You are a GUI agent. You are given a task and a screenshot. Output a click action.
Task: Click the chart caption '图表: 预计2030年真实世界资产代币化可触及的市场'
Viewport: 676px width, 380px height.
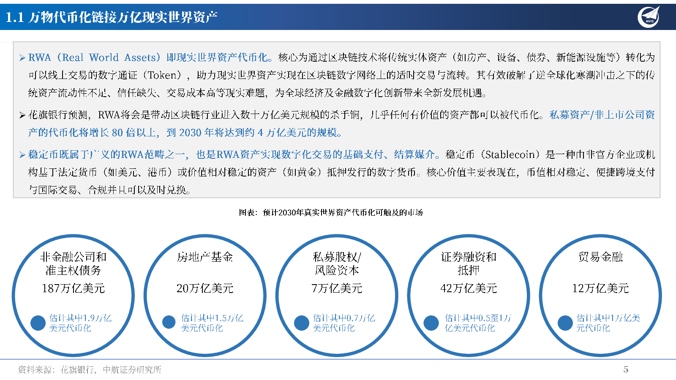tap(331, 212)
